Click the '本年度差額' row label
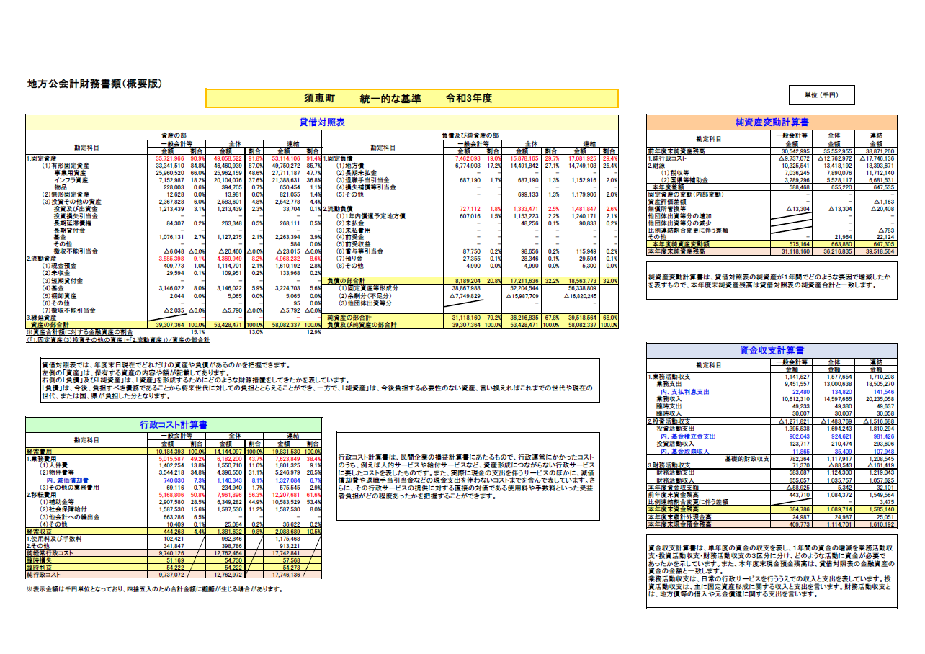The height and width of the screenshot is (654, 925). 669,187
